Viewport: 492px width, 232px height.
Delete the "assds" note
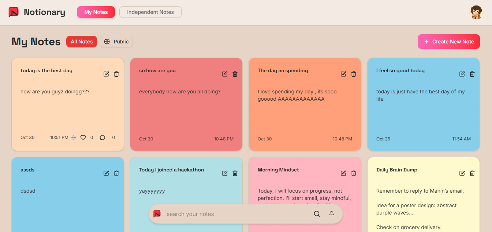(116, 173)
